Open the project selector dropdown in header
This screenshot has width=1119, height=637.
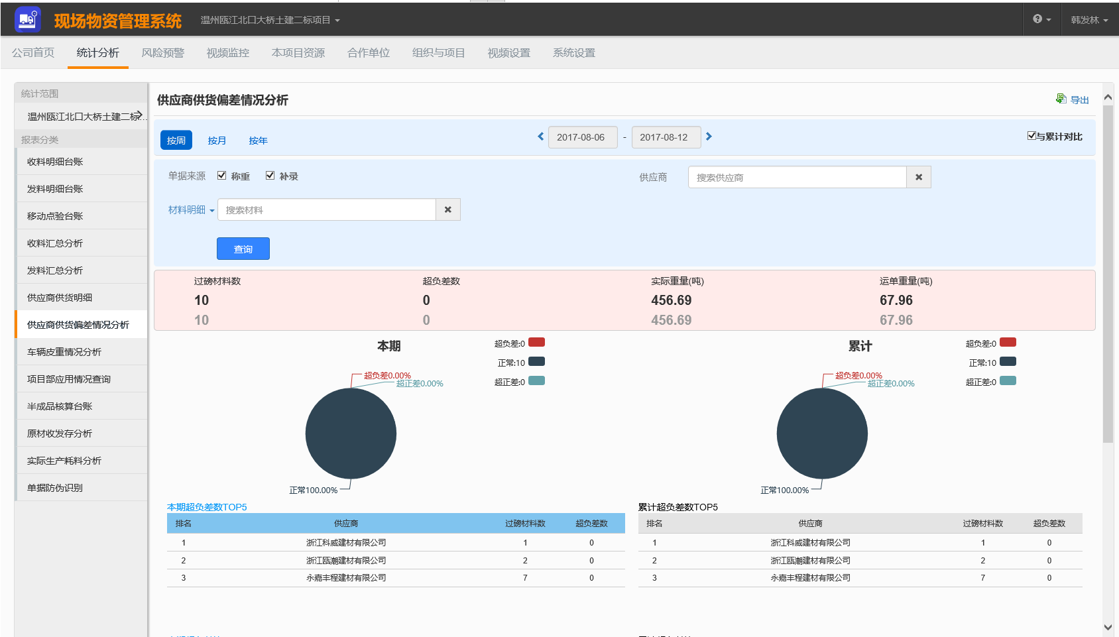(x=270, y=21)
